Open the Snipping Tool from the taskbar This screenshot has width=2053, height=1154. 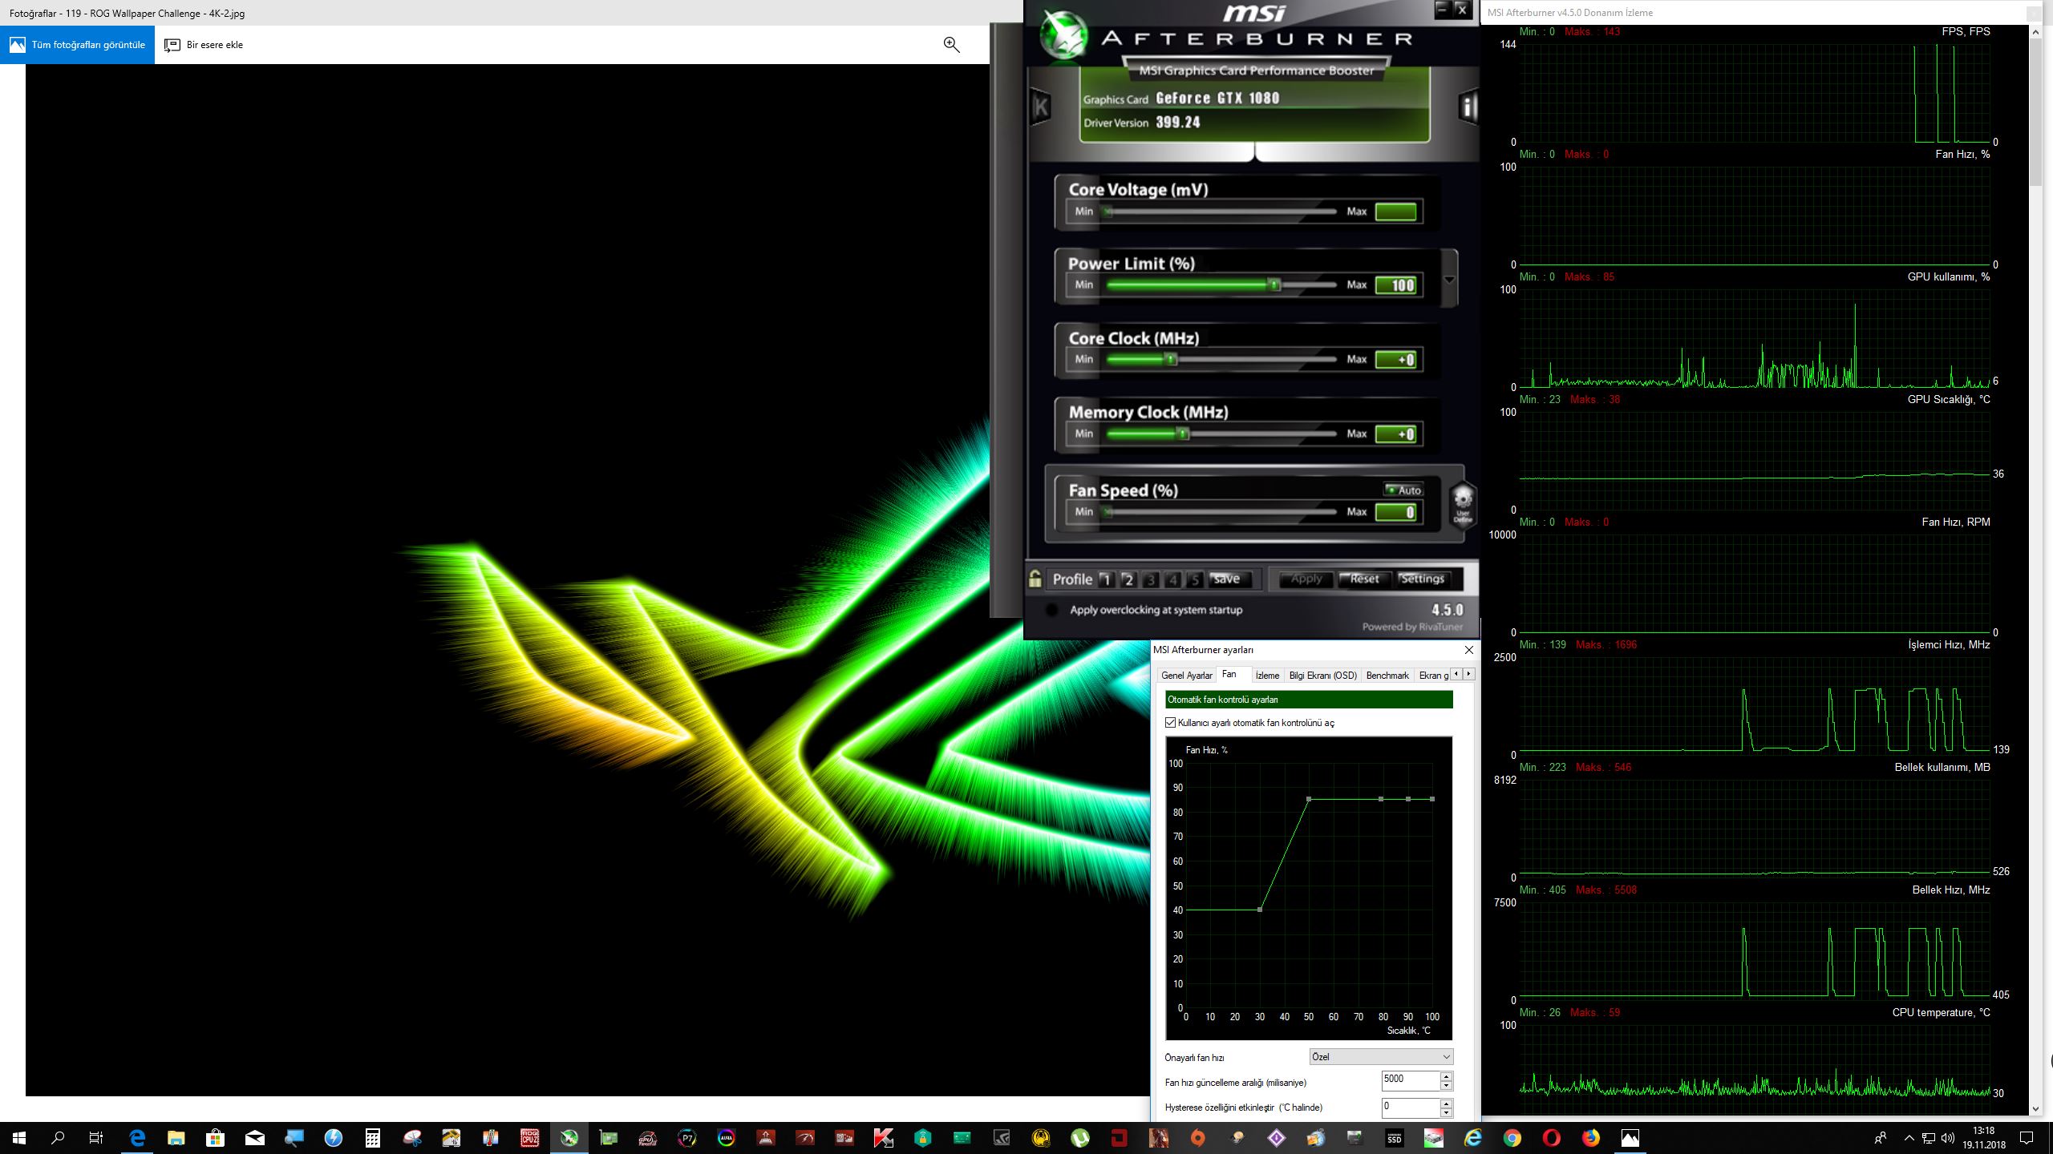[412, 1138]
